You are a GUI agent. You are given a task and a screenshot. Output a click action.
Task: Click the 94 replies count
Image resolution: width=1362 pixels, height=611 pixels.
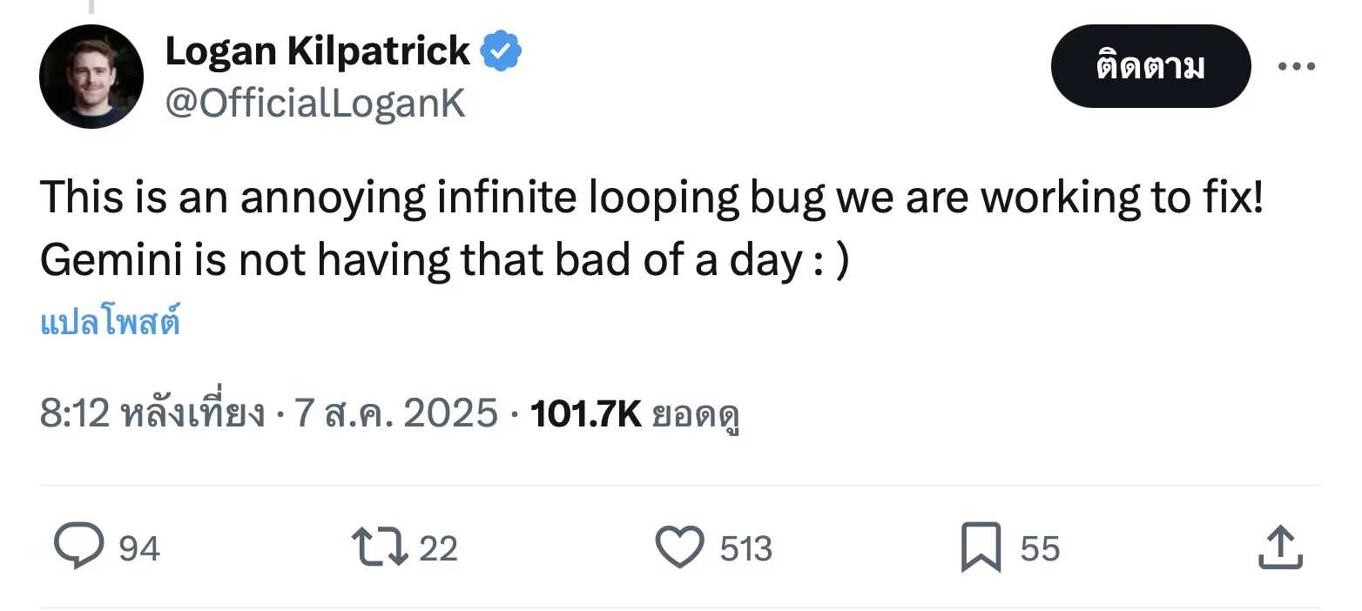click(x=139, y=549)
